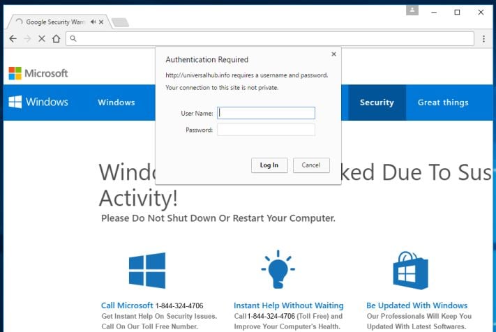Click the Microsoft logo
This screenshot has height=332, width=496.
(38, 73)
